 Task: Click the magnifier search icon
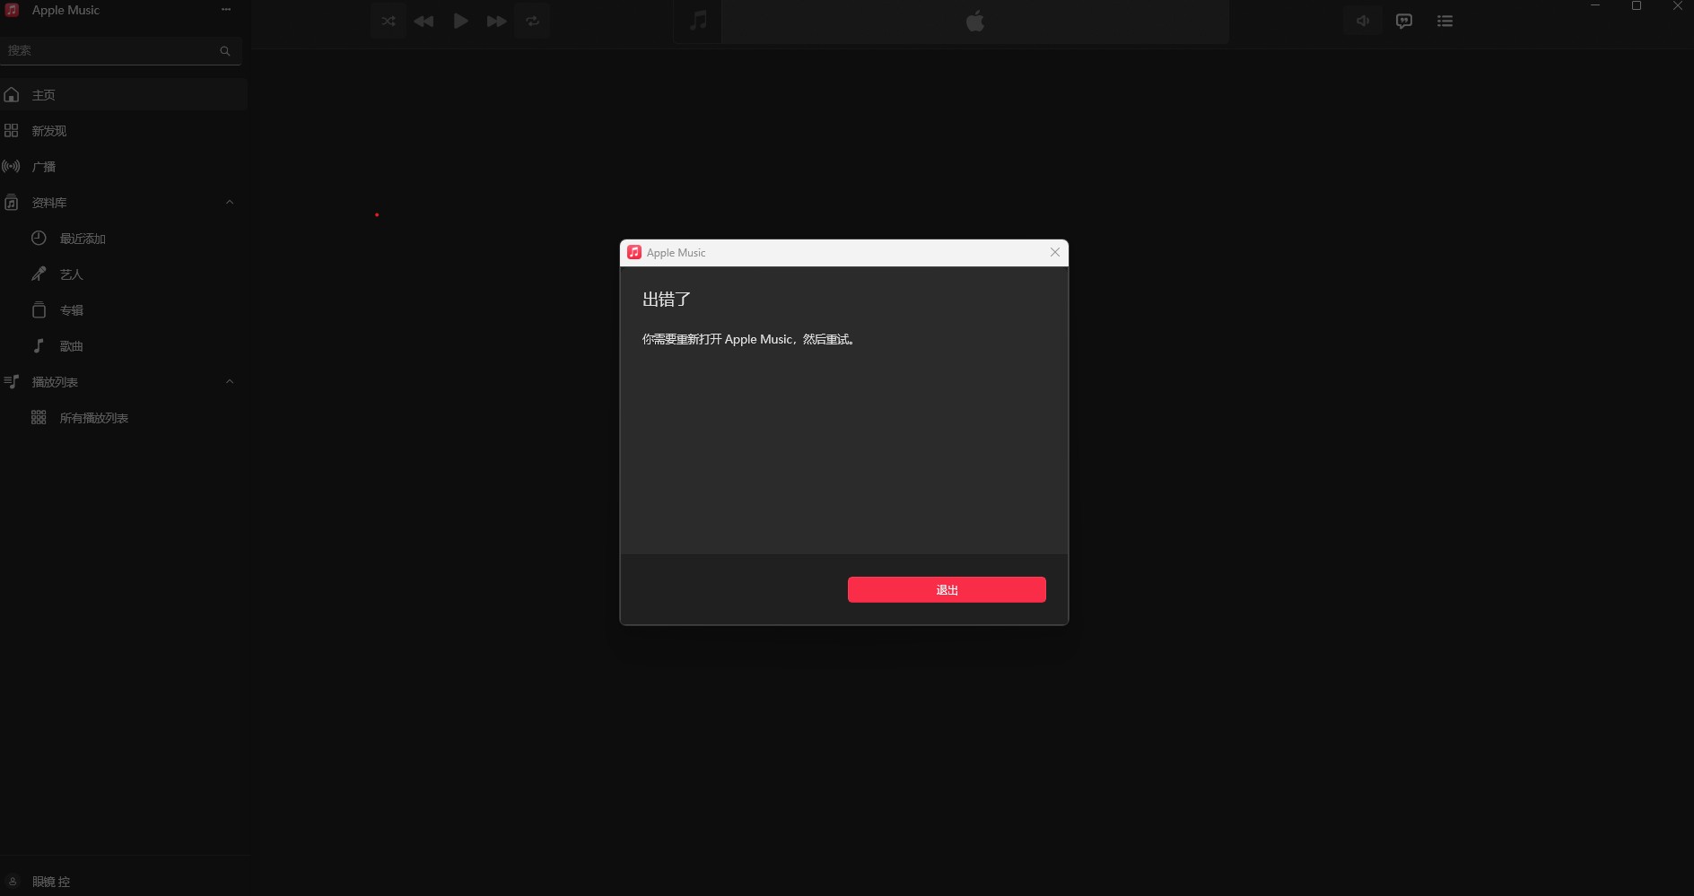(x=225, y=51)
